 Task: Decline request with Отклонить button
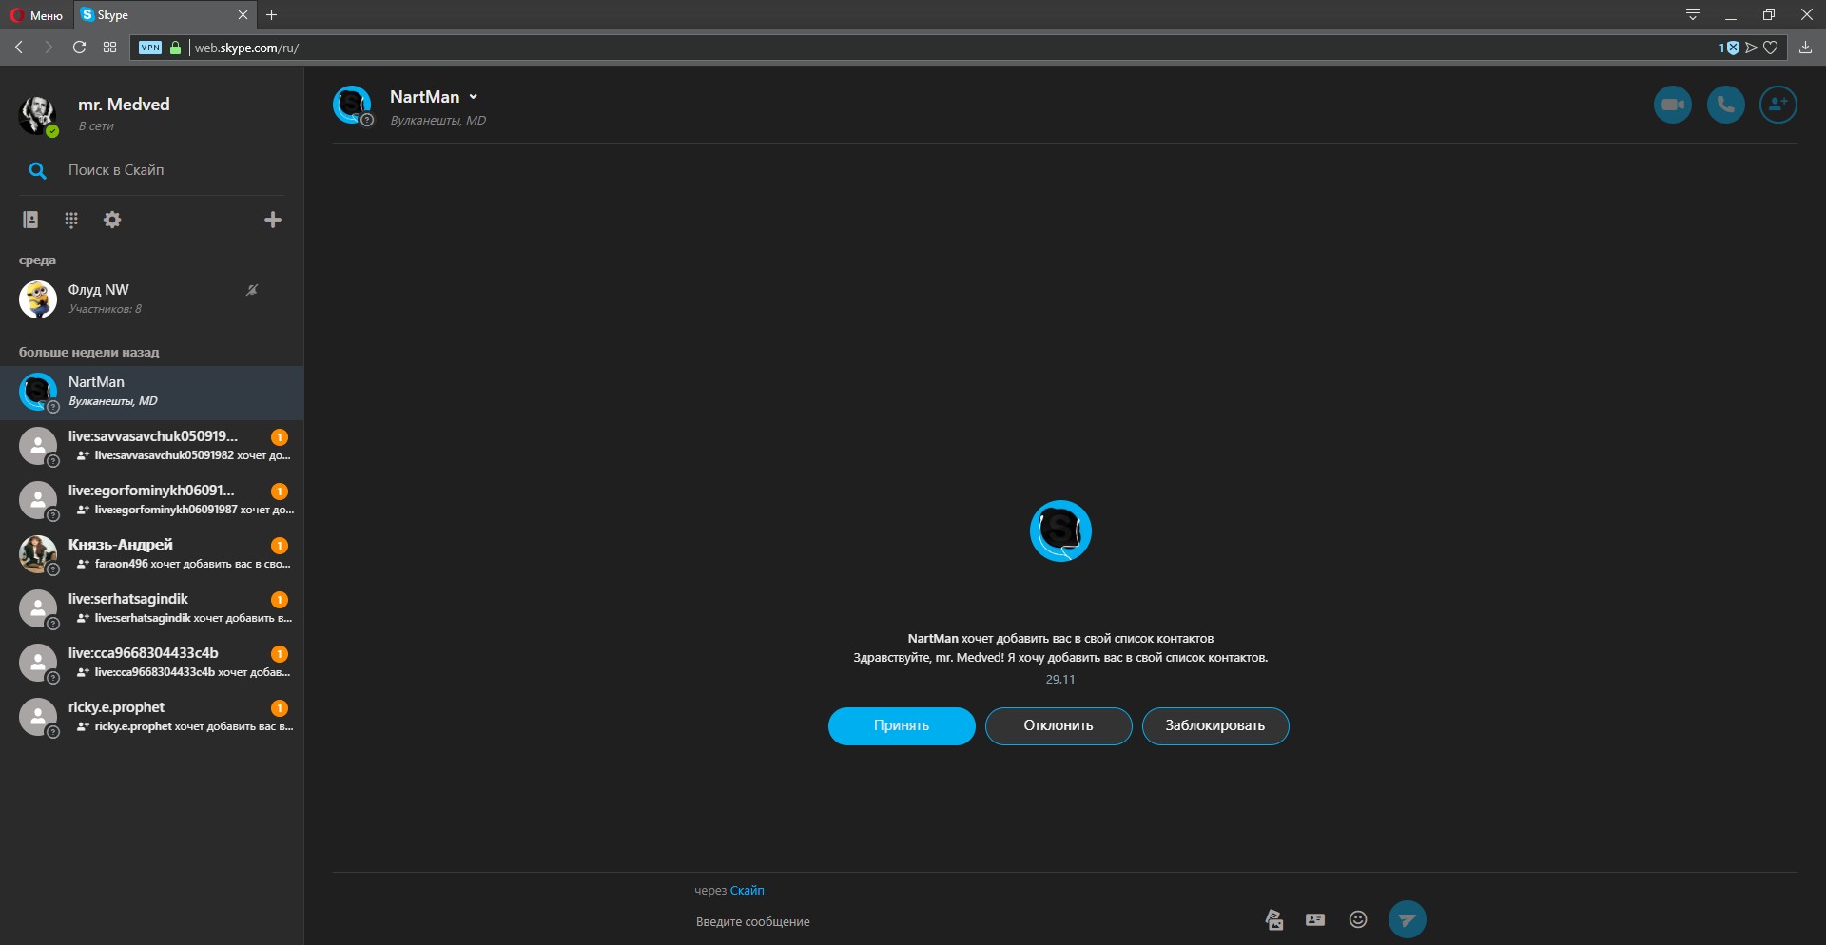pyautogui.click(x=1059, y=725)
